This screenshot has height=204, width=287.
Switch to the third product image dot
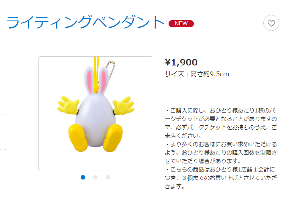tap(108, 177)
